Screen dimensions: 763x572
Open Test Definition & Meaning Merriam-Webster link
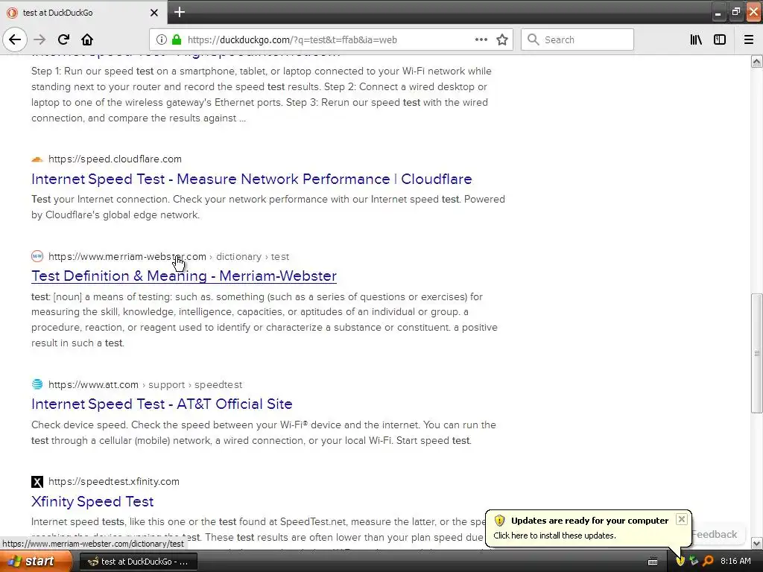[x=184, y=276]
